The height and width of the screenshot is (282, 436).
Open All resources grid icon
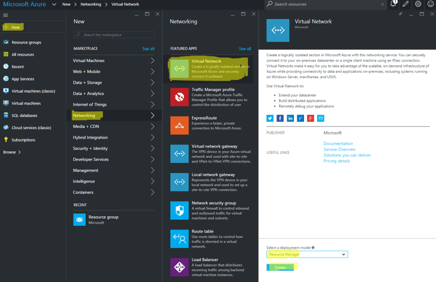[x=6, y=54]
